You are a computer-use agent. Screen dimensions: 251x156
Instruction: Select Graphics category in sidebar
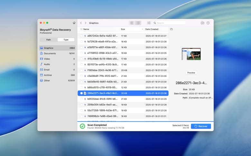pyautogui.click(x=57, y=48)
